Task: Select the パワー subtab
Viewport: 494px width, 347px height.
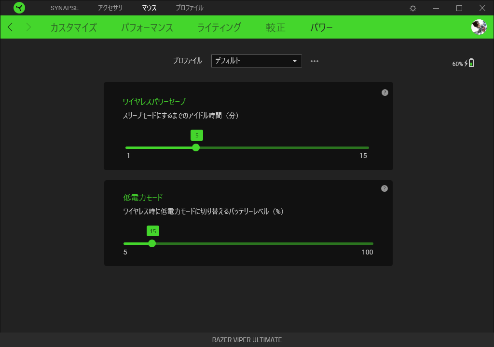Action: pos(321,27)
